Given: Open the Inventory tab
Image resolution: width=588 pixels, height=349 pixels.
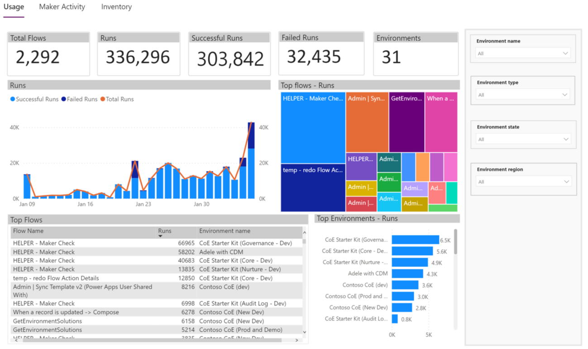Looking at the screenshot, I should (116, 7).
